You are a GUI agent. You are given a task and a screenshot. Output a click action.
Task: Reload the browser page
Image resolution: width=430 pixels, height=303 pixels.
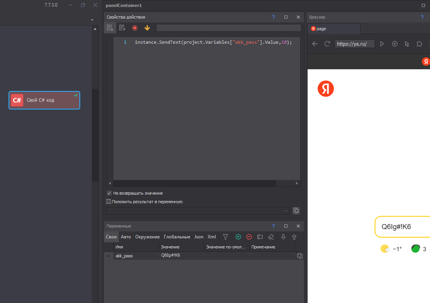327,44
